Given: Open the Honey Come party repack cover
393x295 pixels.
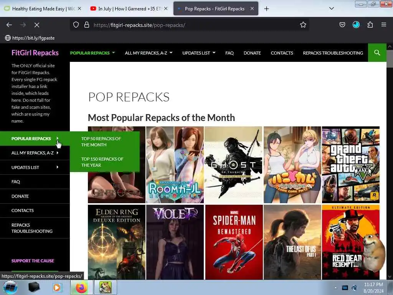Looking at the screenshot, I should click(292, 165).
